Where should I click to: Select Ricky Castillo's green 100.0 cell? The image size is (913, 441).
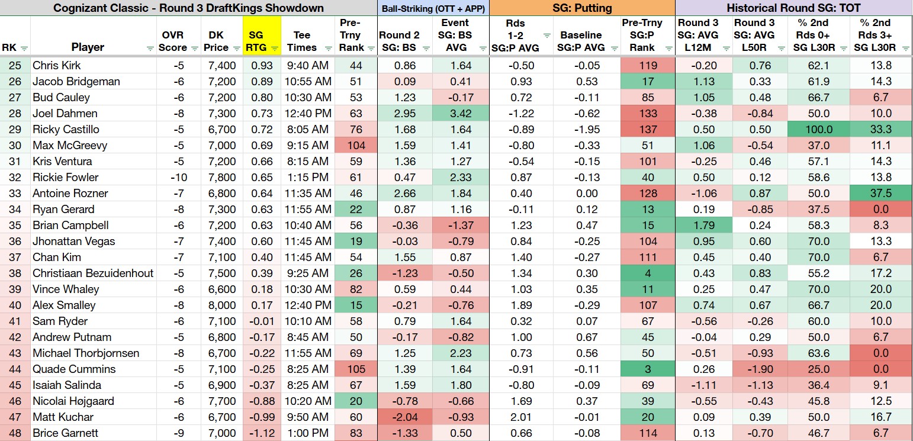819,129
